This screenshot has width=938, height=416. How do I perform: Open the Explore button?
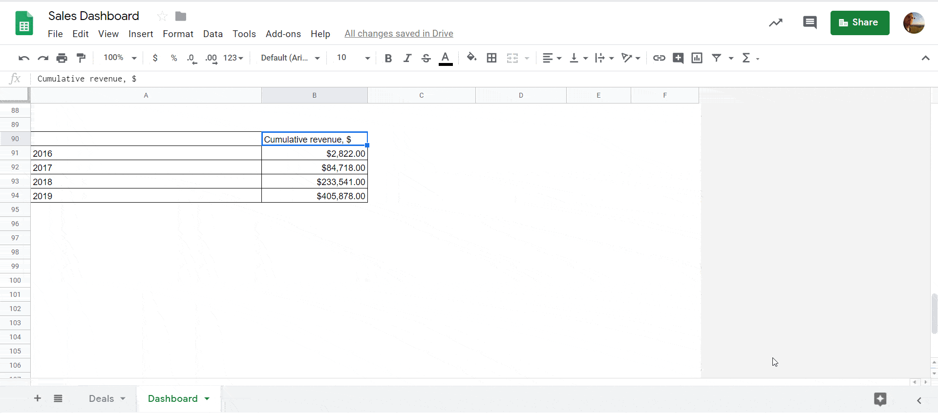point(880,399)
